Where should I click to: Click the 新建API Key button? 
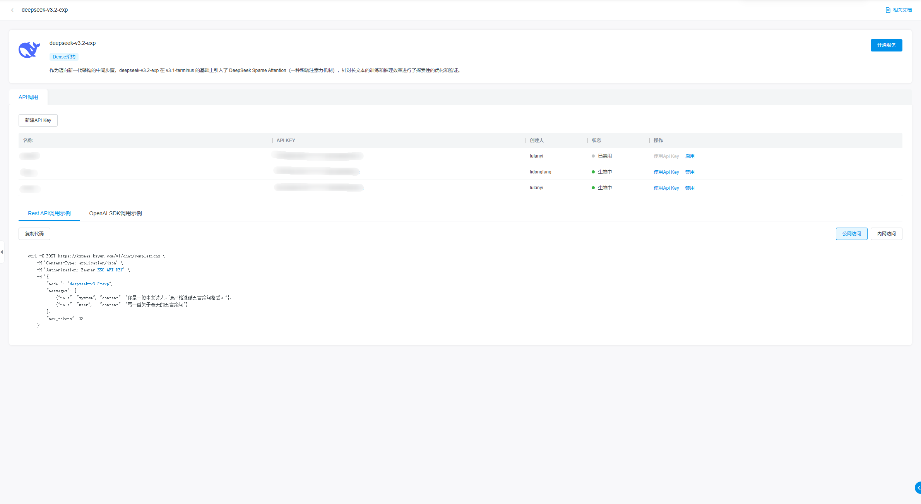38,120
